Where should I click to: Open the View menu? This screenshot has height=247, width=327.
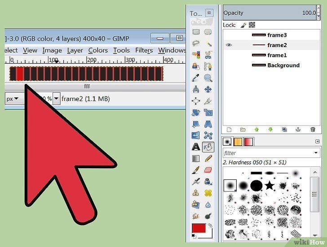coord(30,50)
